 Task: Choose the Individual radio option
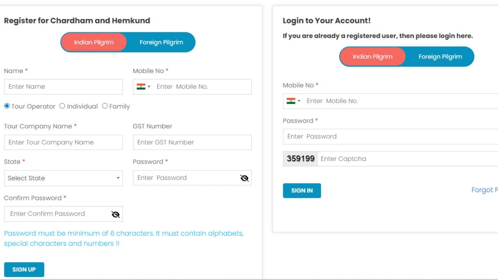(x=62, y=106)
